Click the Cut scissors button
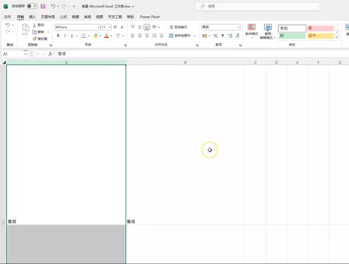This screenshot has width=349, height=264. 38,25
